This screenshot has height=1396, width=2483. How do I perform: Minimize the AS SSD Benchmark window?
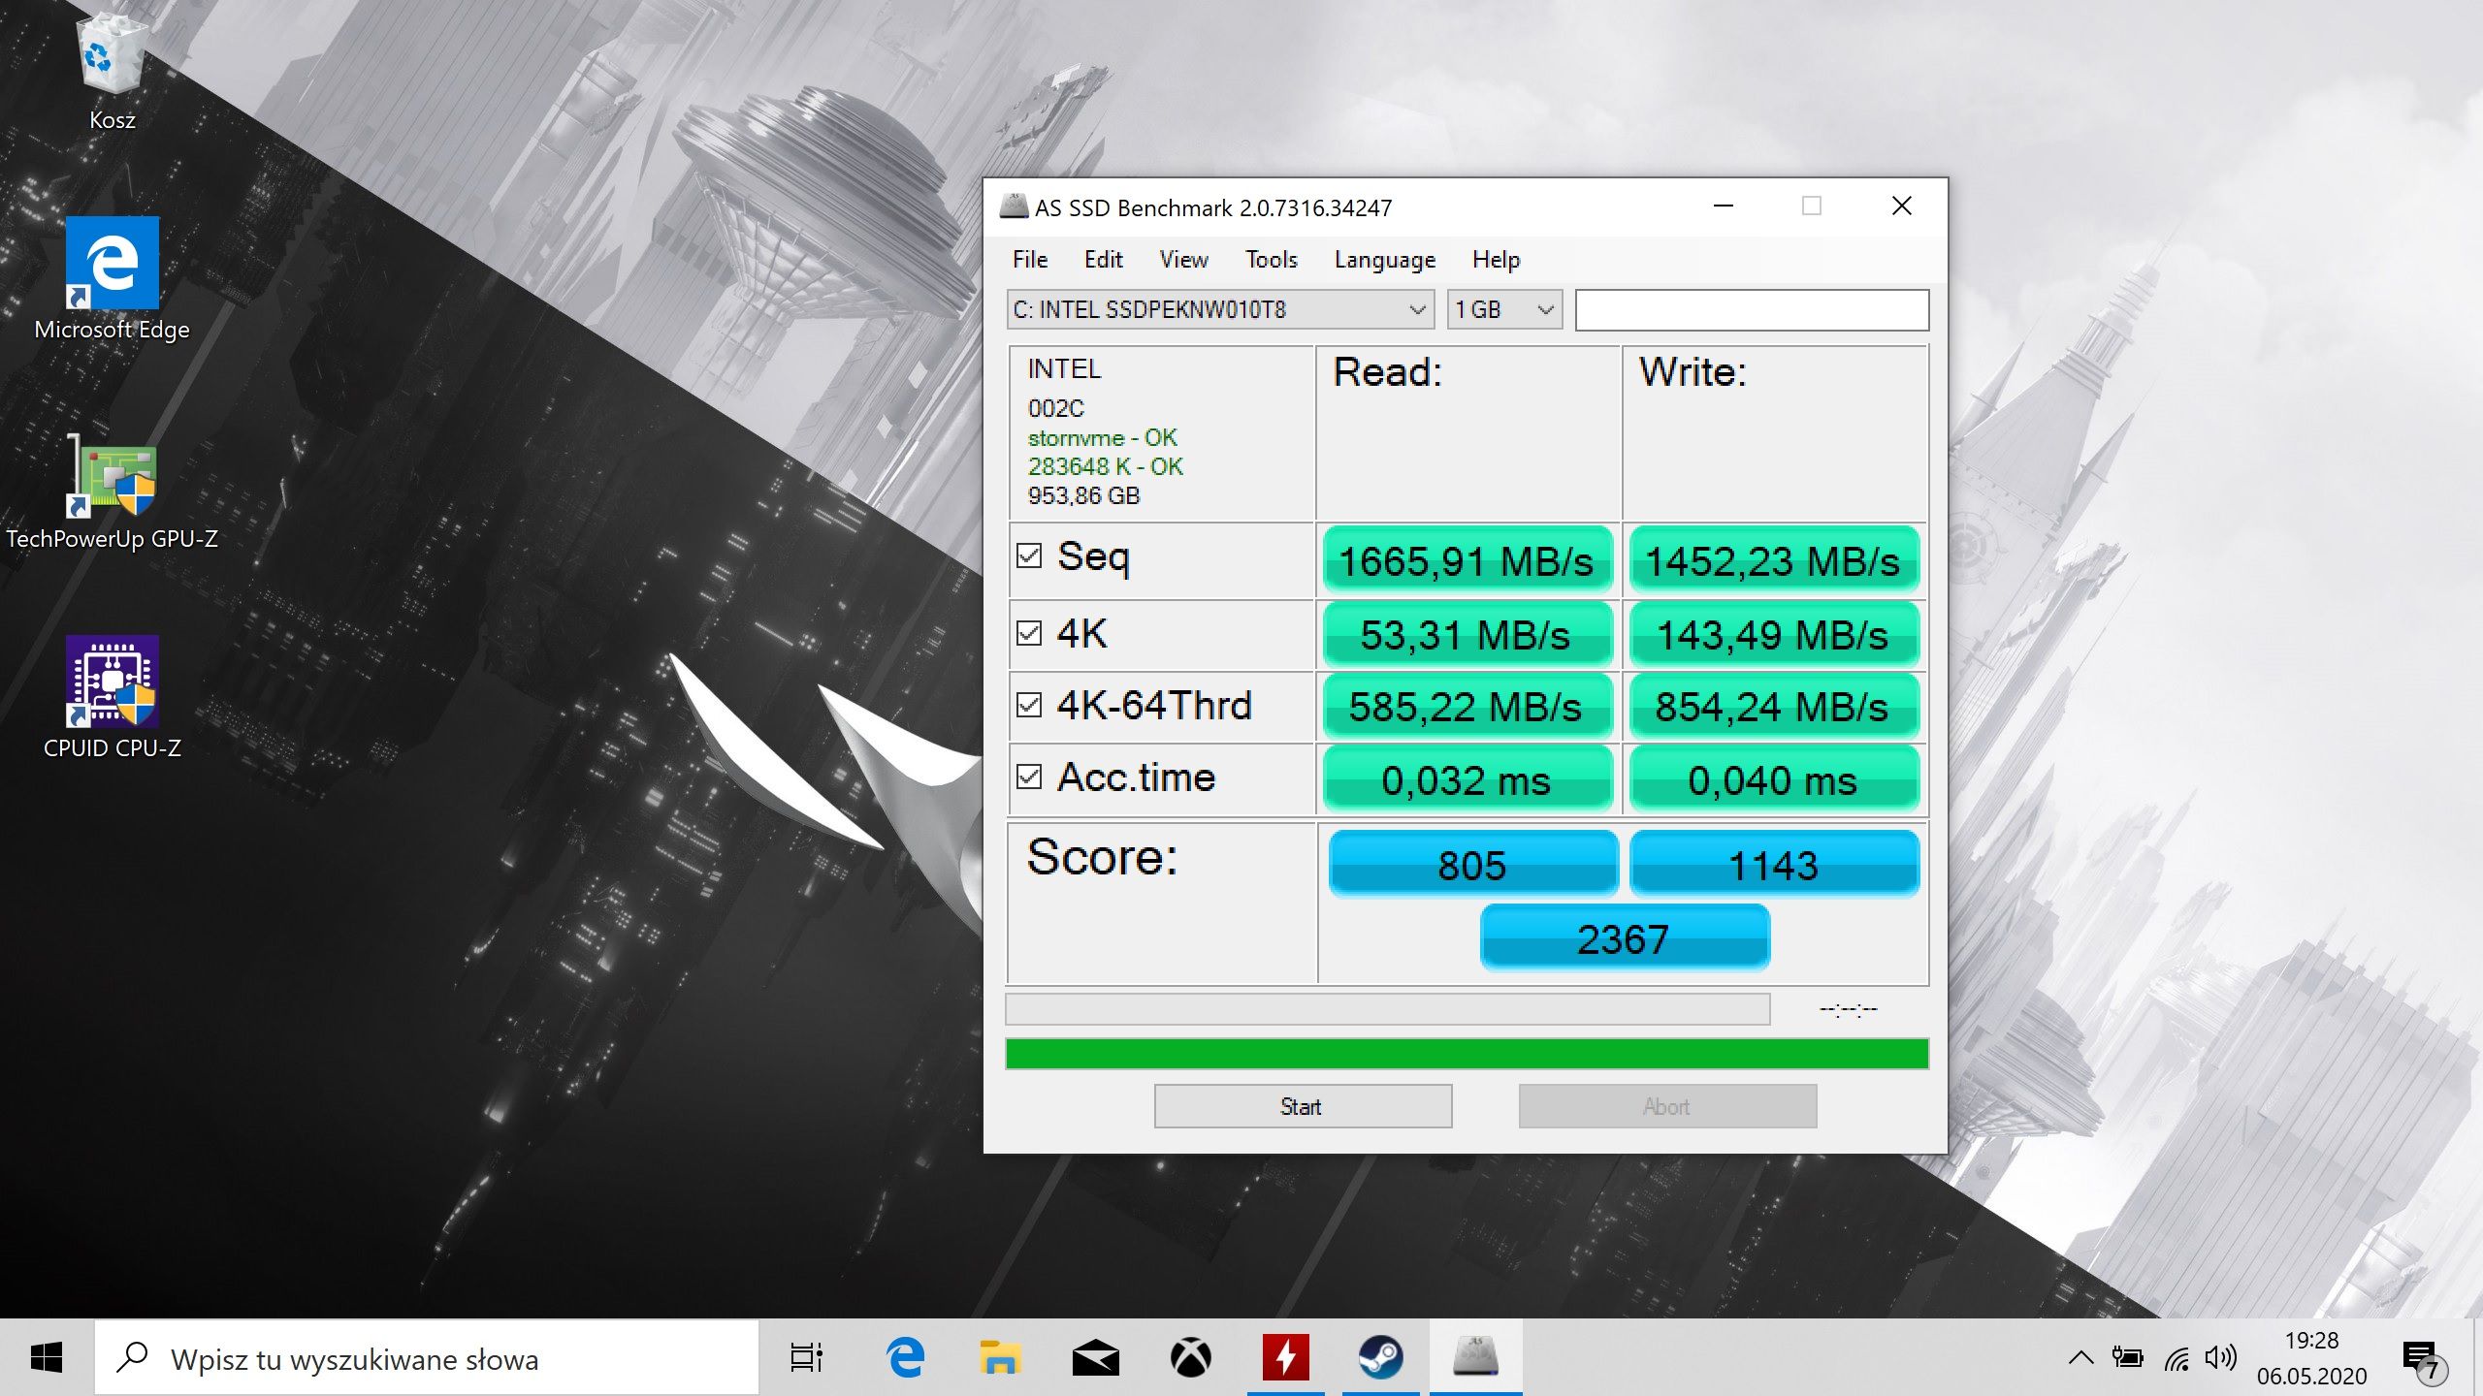[x=1723, y=206]
